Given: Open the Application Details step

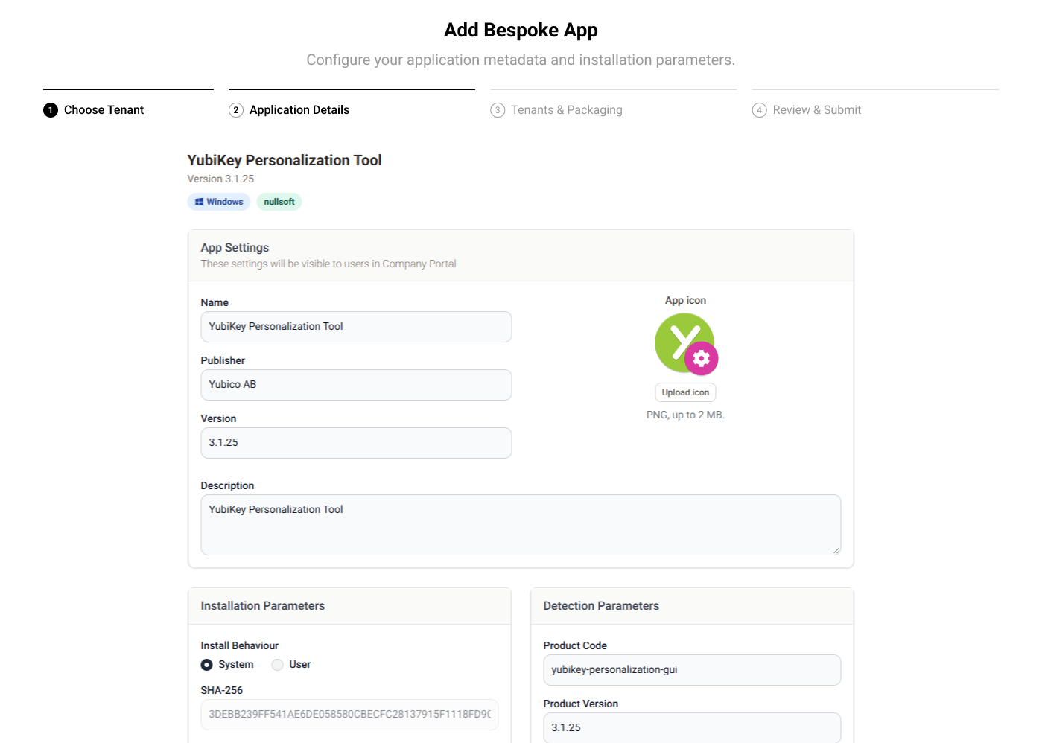Looking at the screenshot, I should click(x=299, y=110).
